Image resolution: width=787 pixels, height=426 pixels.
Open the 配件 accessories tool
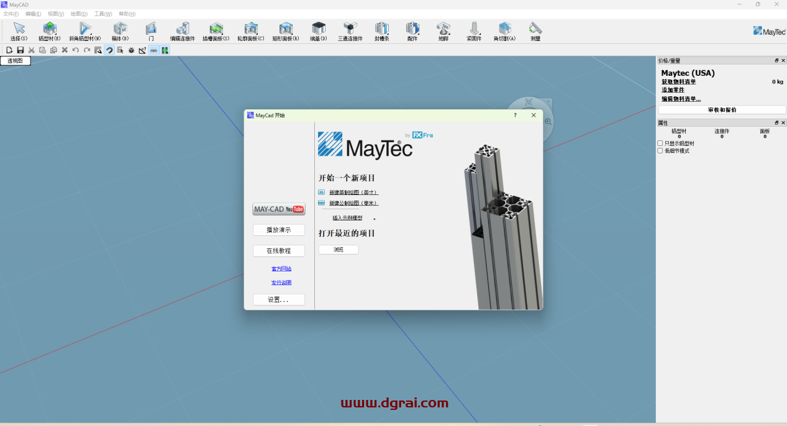pyautogui.click(x=412, y=31)
